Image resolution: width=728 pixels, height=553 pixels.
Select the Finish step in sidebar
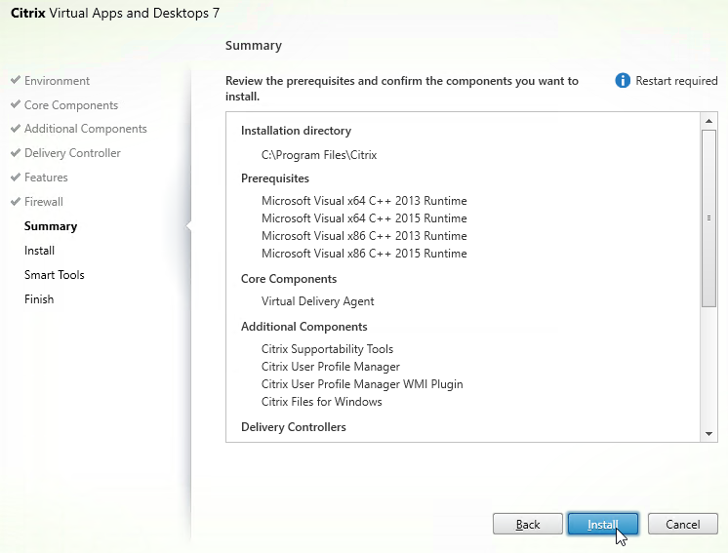pyautogui.click(x=39, y=299)
